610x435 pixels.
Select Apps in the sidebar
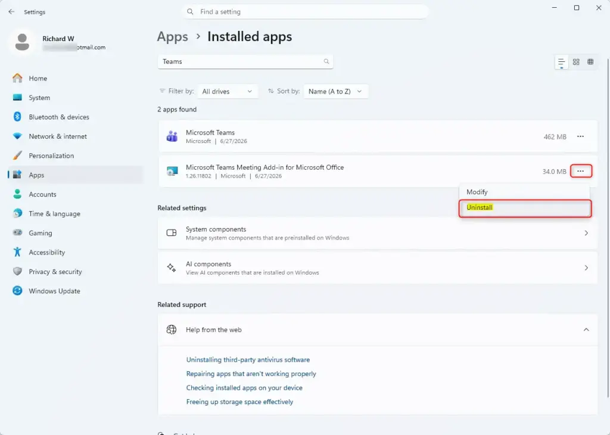(76, 175)
